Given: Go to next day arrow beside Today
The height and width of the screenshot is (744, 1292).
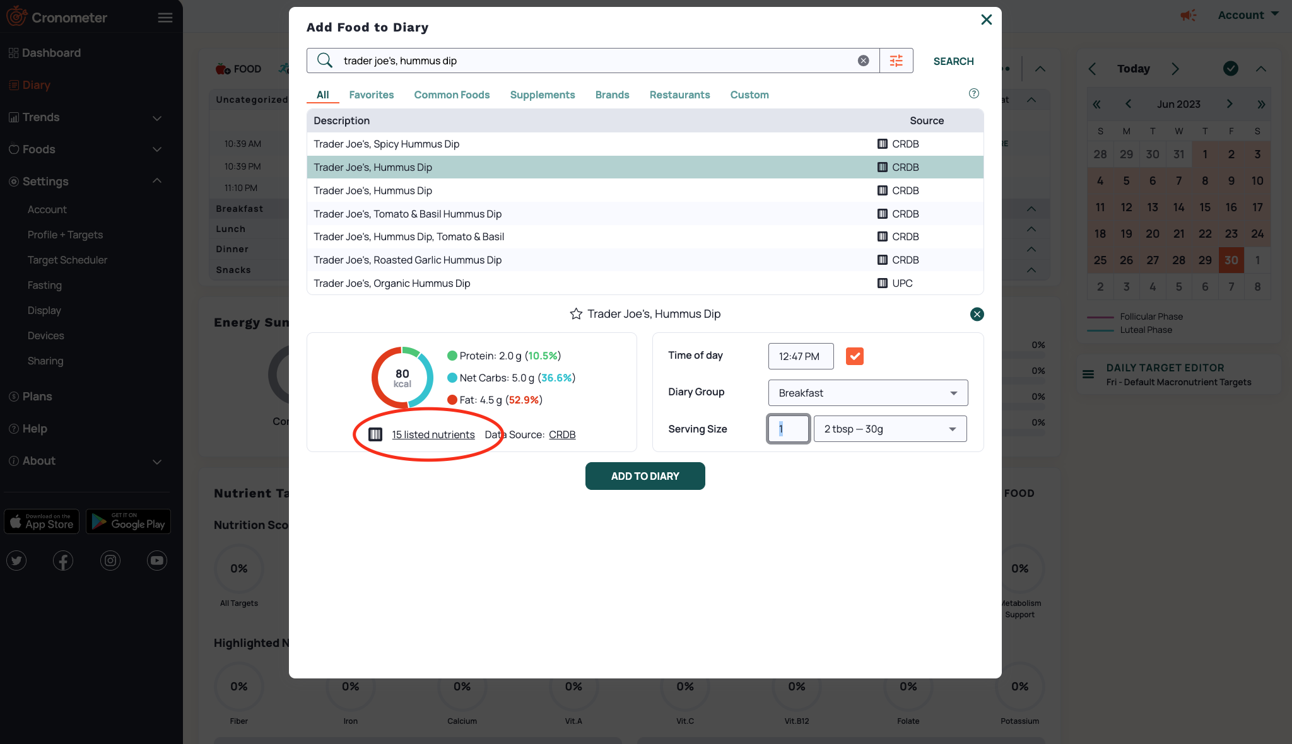Looking at the screenshot, I should point(1175,69).
